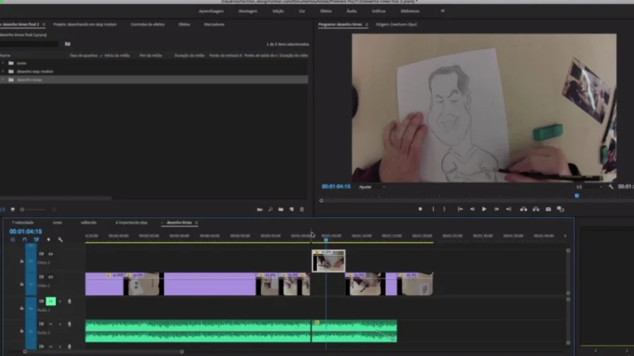Show more workspaces with the chevron button
Screen dimensions: 634x356
click(x=442, y=11)
